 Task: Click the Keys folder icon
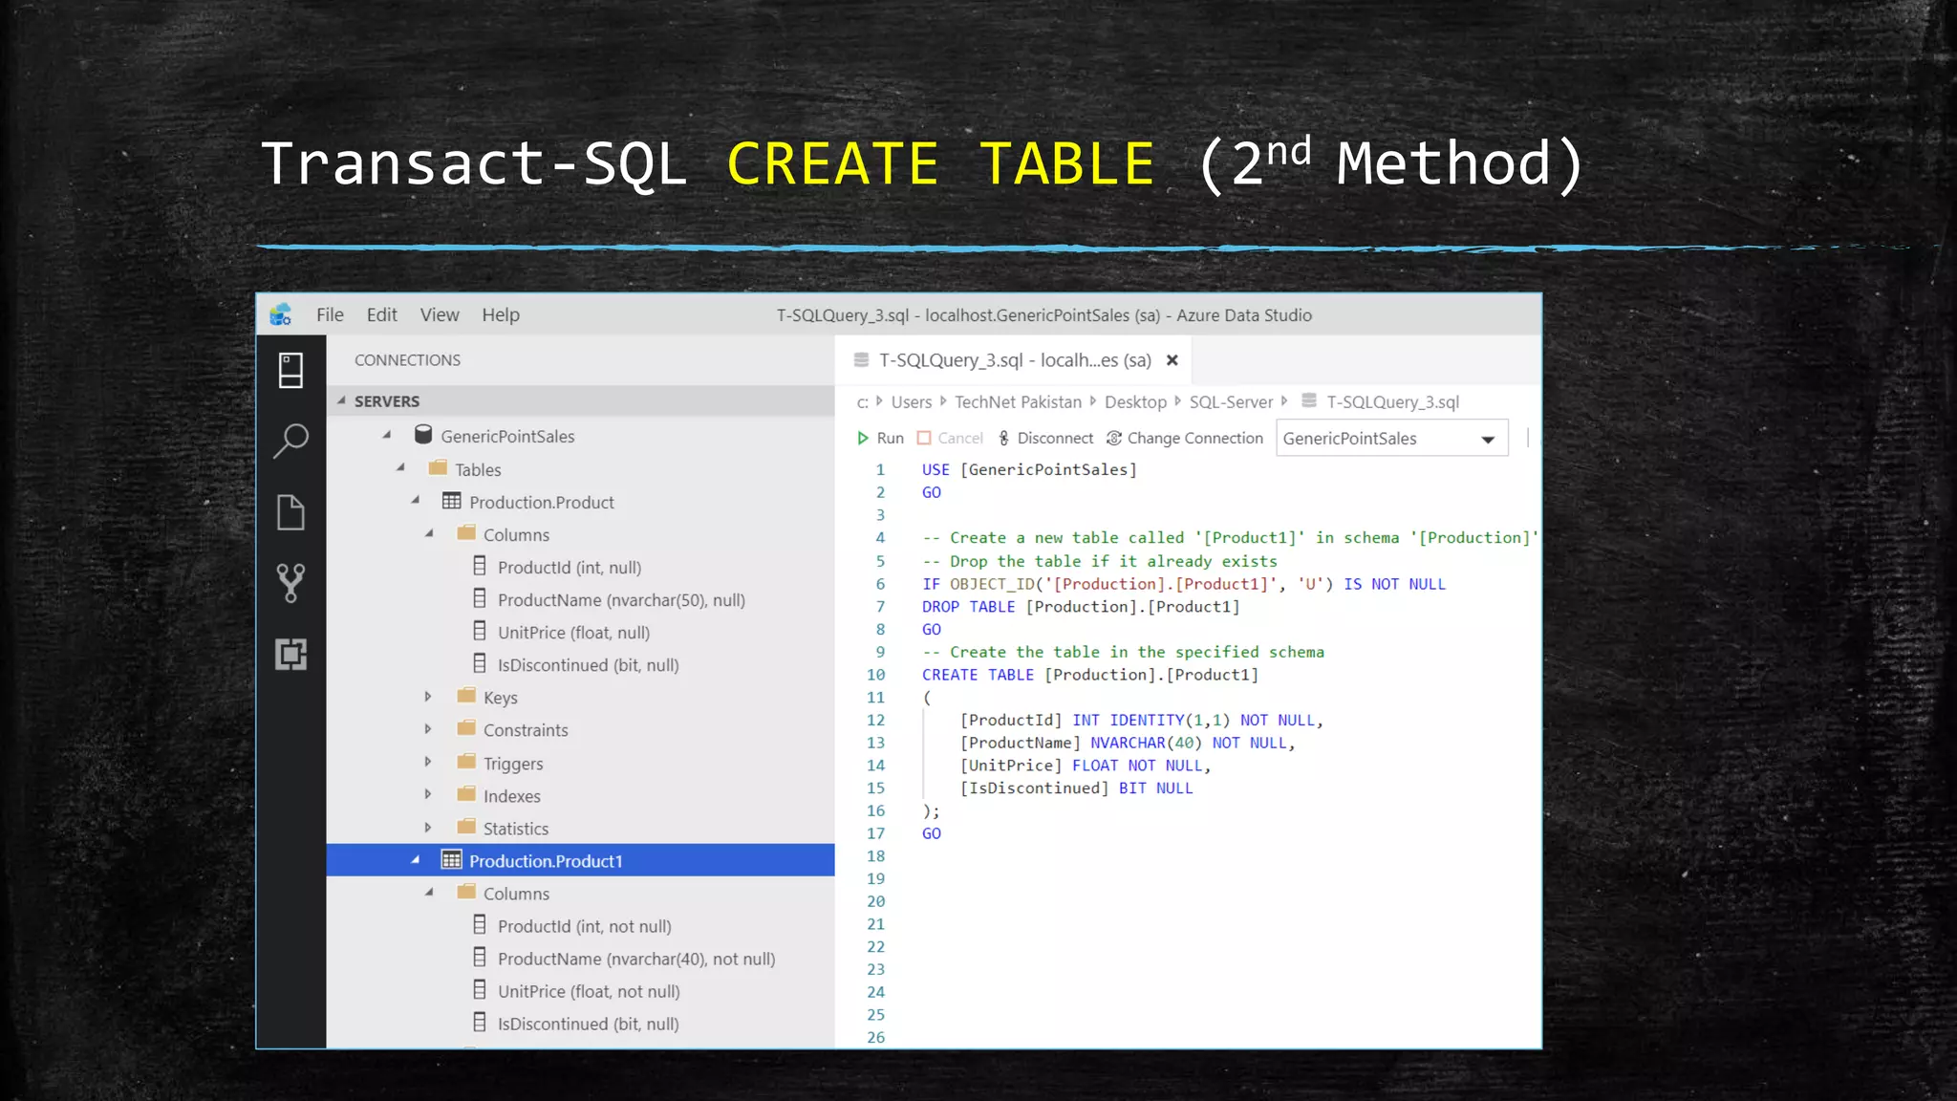pos(466,695)
